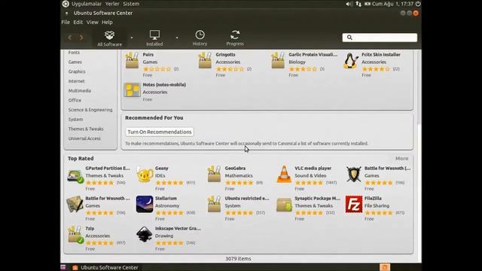Open Inkscape Vector Graphics icon
Screen dimensions: 482x271
click(x=145, y=234)
